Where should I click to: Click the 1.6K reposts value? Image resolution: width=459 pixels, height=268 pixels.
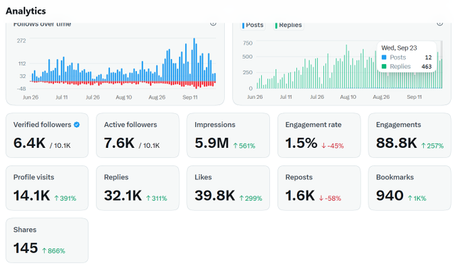coord(300,196)
